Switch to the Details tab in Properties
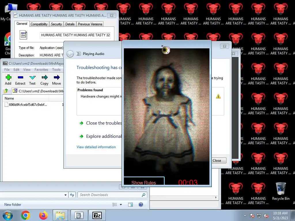 pos(70,24)
